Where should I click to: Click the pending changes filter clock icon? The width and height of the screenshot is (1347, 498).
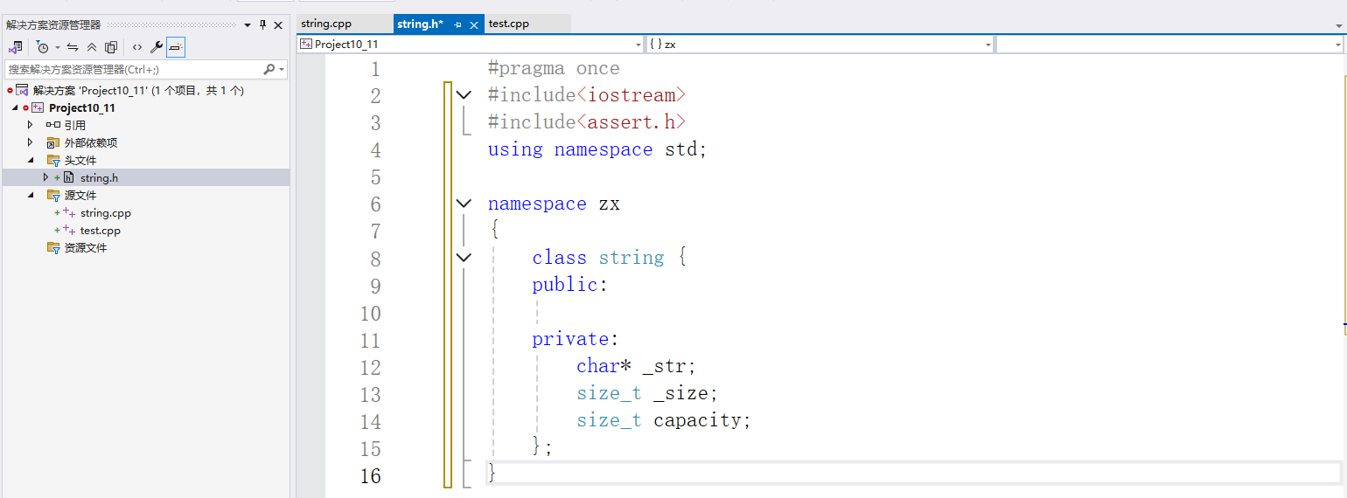(41, 47)
